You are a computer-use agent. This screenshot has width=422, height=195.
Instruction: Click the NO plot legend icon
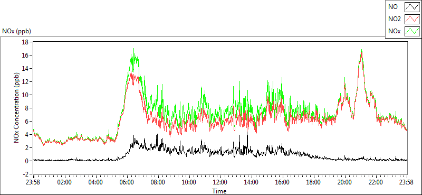[x=412, y=6]
